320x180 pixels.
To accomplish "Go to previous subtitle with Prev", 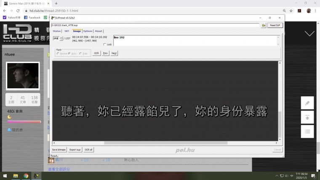I will tap(105, 53).
